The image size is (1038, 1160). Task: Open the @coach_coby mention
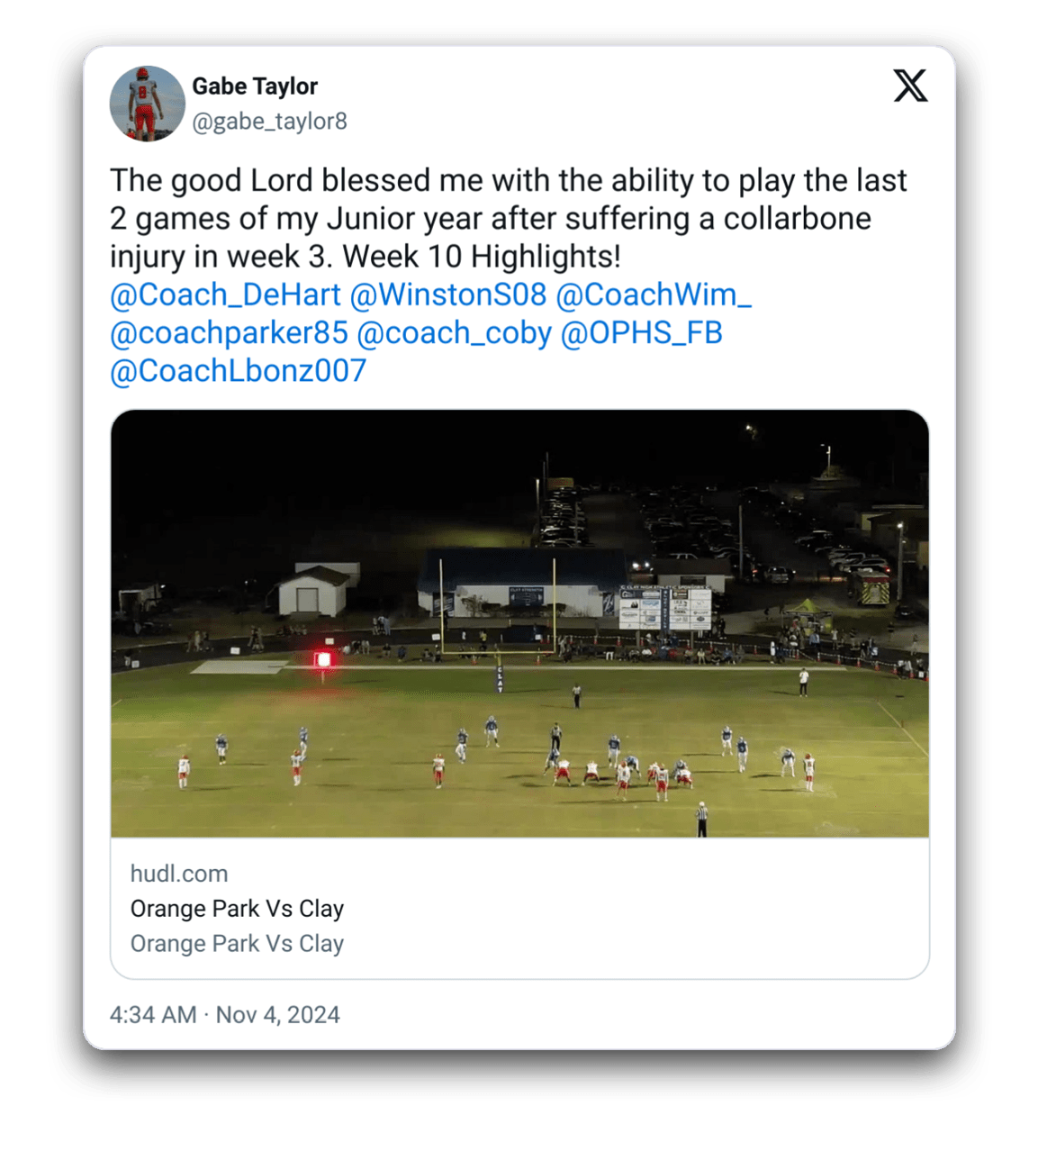click(x=454, y=333)
